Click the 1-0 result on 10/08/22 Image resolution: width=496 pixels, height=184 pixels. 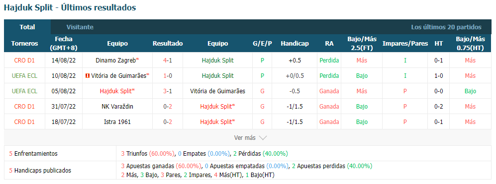[168, 76]
